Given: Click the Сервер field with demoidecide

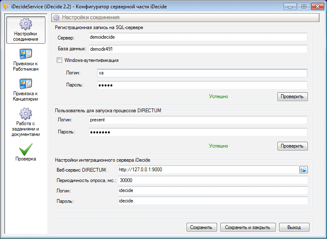Looking at the screenshot, I should click(198, 37).
